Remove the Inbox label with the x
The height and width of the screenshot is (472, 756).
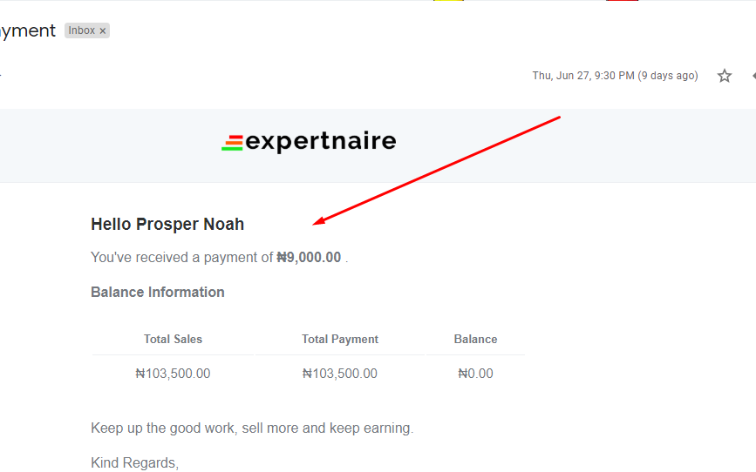click(x=103, y=30)
